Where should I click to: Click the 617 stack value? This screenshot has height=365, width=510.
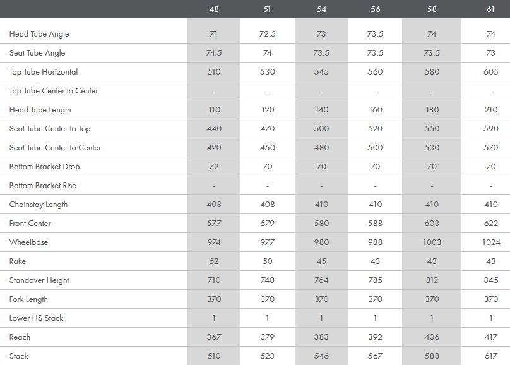point(490,356)
